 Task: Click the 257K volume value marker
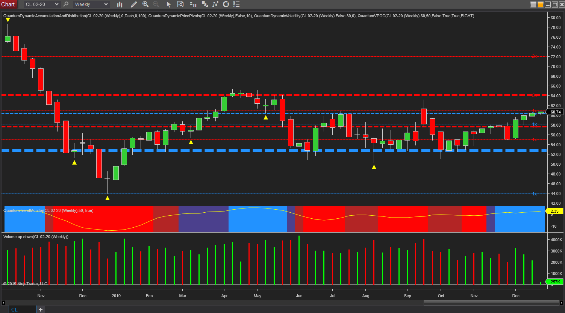click(555, 282)
